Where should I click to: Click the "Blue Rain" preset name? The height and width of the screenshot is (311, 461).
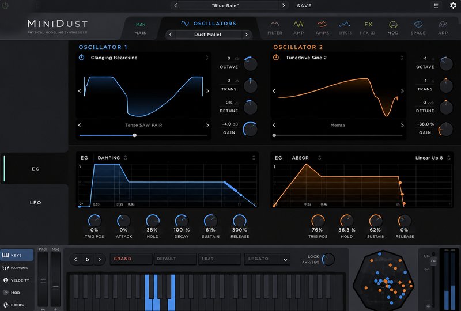coord(225,6)
